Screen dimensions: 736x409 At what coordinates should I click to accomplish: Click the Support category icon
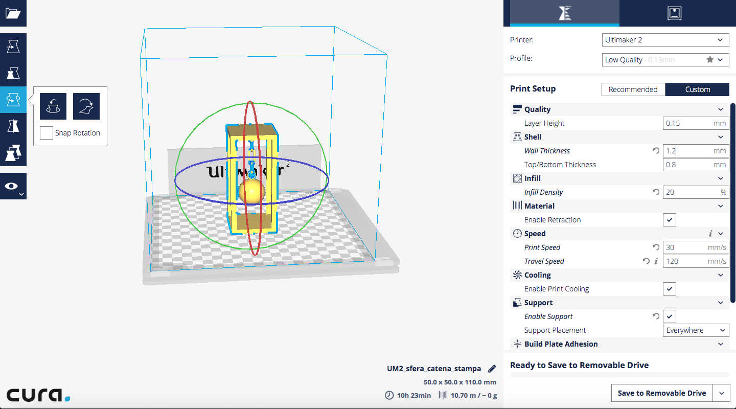[517, 303]
